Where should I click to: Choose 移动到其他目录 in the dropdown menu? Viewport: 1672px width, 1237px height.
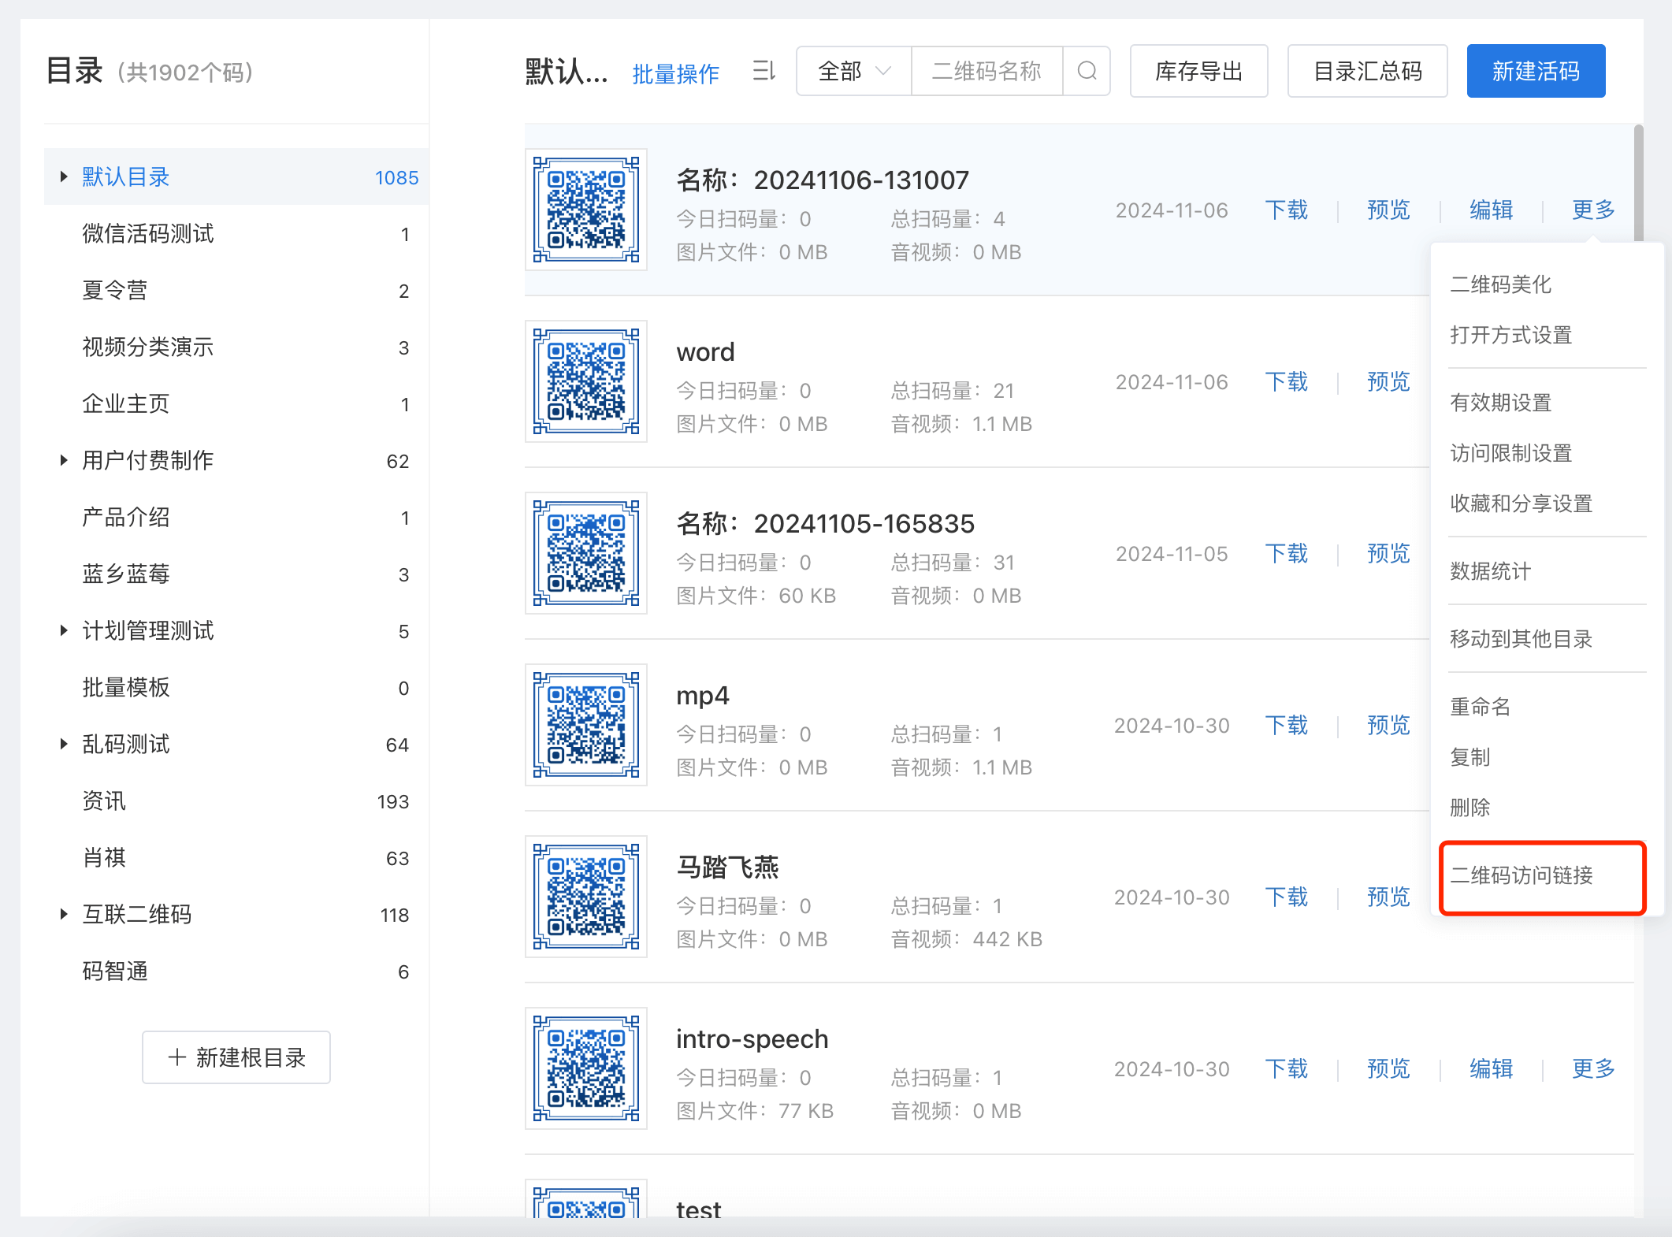(x=1522, y=639)
